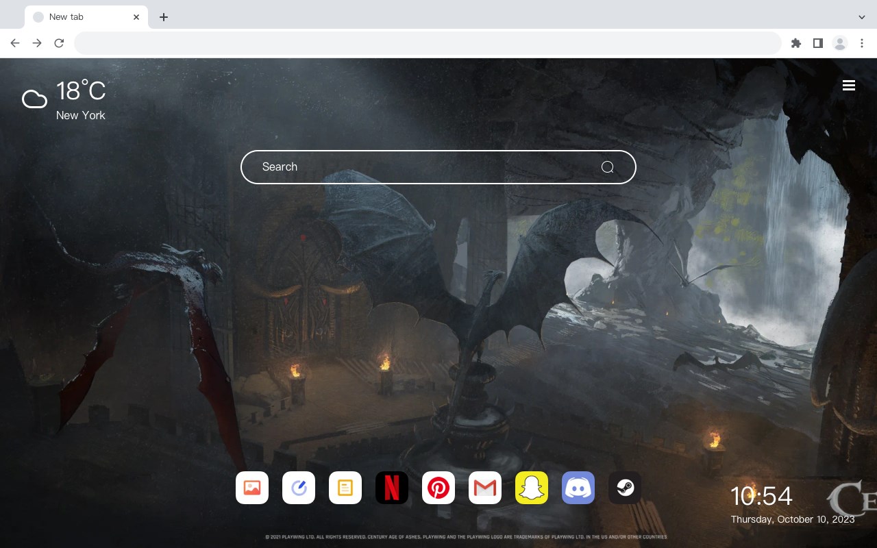Image resolution: width=877 pixels, height=548 pixels.
Task: Focus the page Search field
Action: pos(438,167)
